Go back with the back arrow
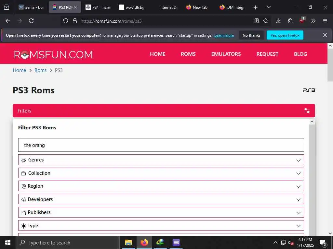 click(x=8, y=21)
